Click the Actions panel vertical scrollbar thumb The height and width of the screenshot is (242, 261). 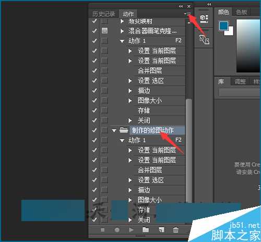coord(189,151)
